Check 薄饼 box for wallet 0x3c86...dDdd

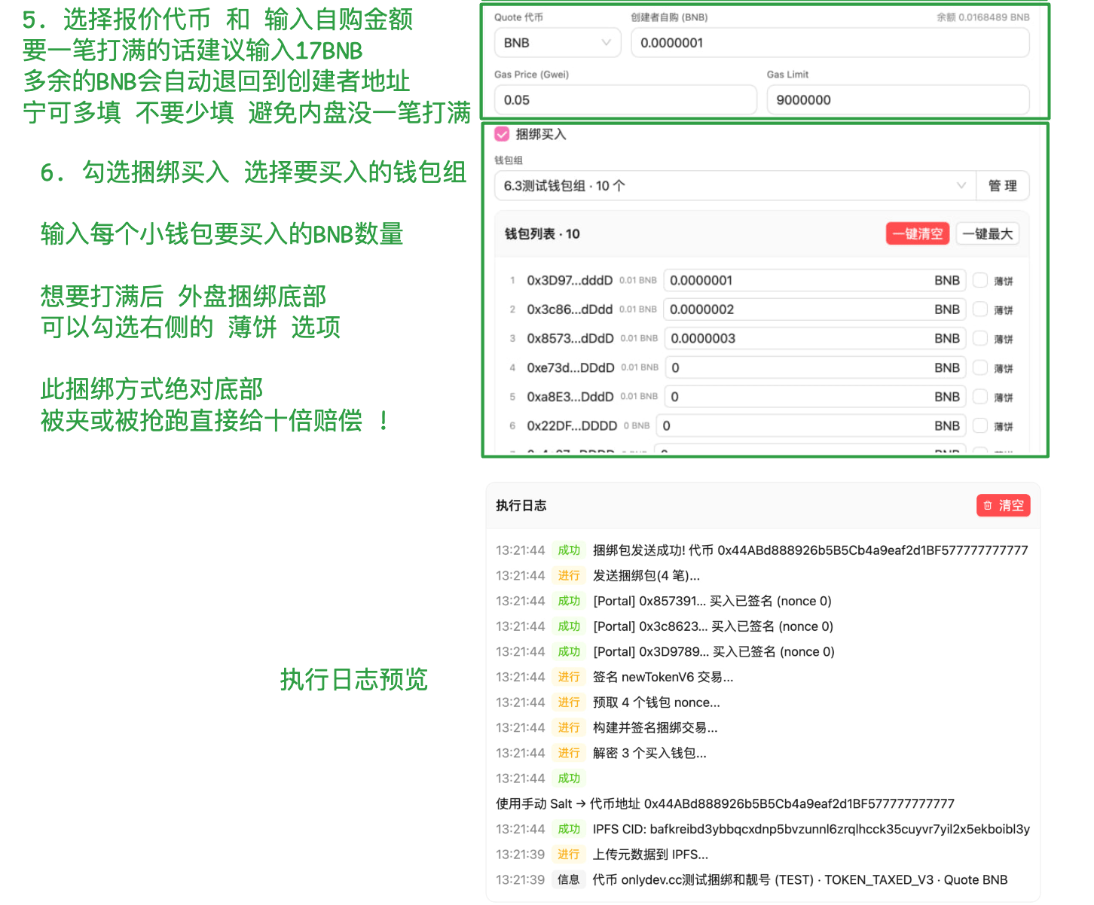tap(980, 309)
